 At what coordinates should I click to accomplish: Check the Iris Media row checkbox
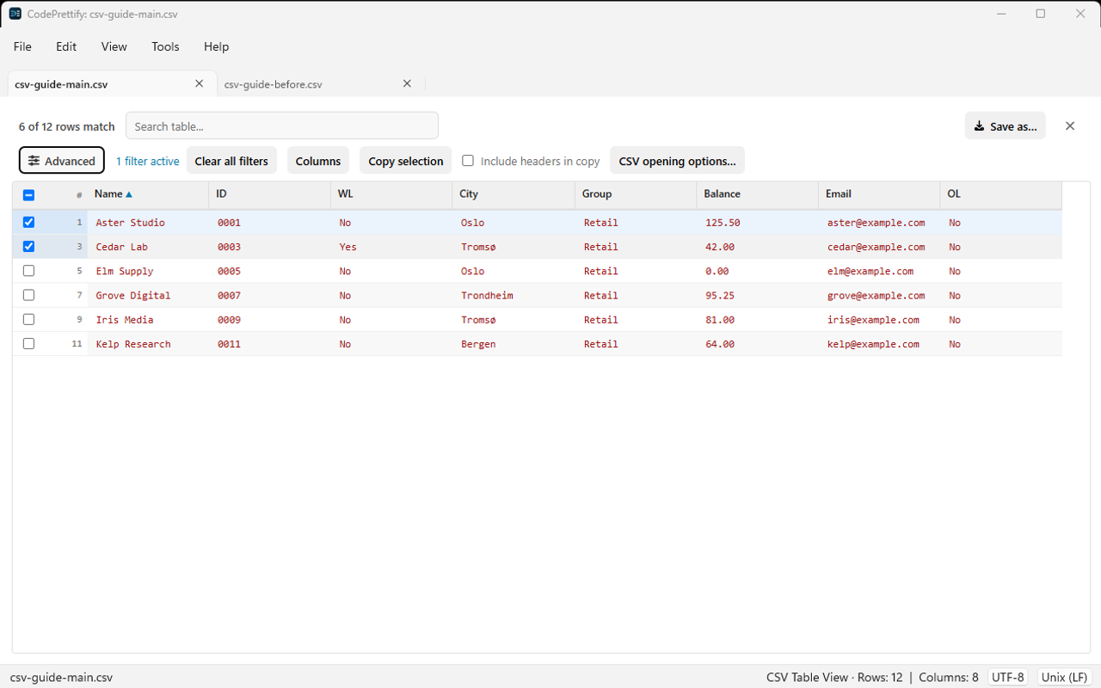[x=28, y=319]
